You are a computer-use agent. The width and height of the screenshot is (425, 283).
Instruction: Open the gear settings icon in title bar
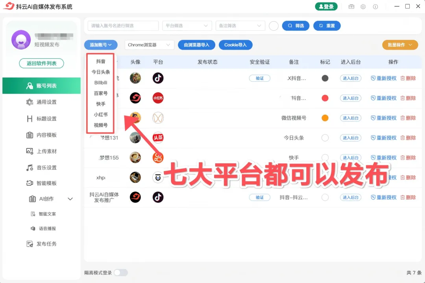pos(363,7)
